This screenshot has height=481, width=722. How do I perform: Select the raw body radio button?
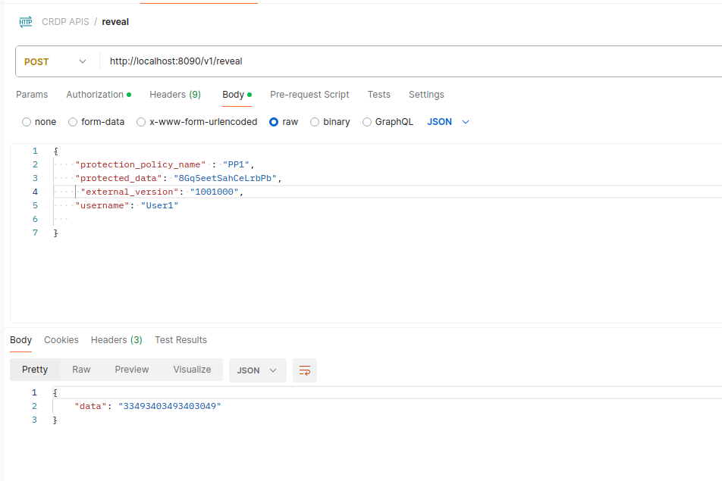pyautogui.click(x=273, y=121)
